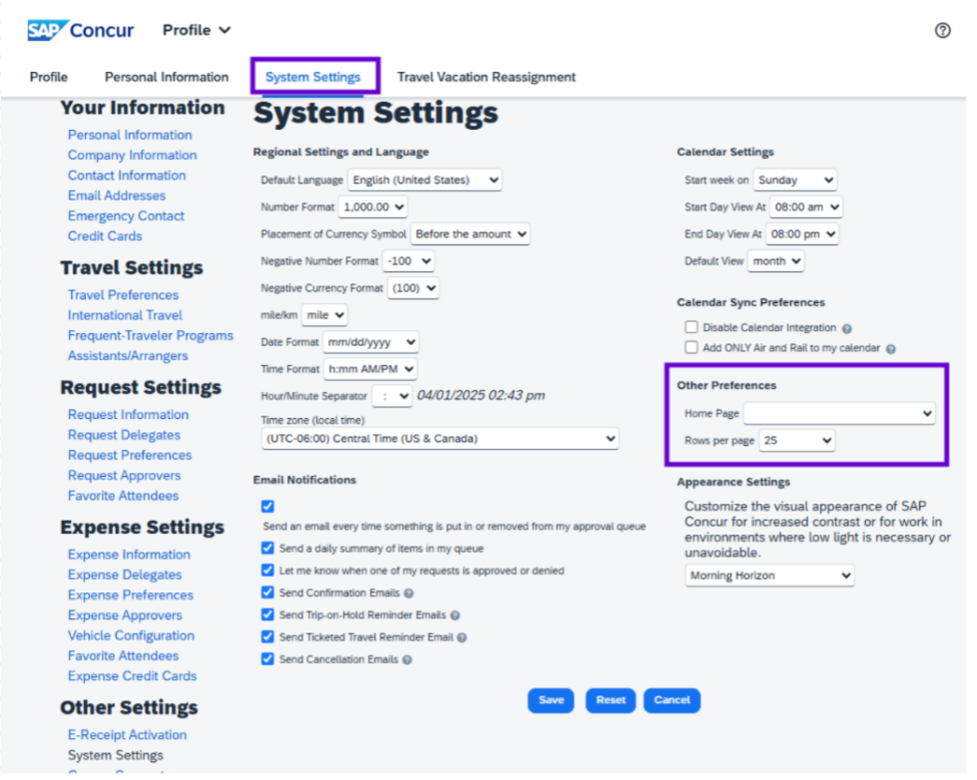This screenshot has height=780, width=977.
Task: Click help icon next to Ticketed Travel Reminder Email
Action: (x=462, y=638)
